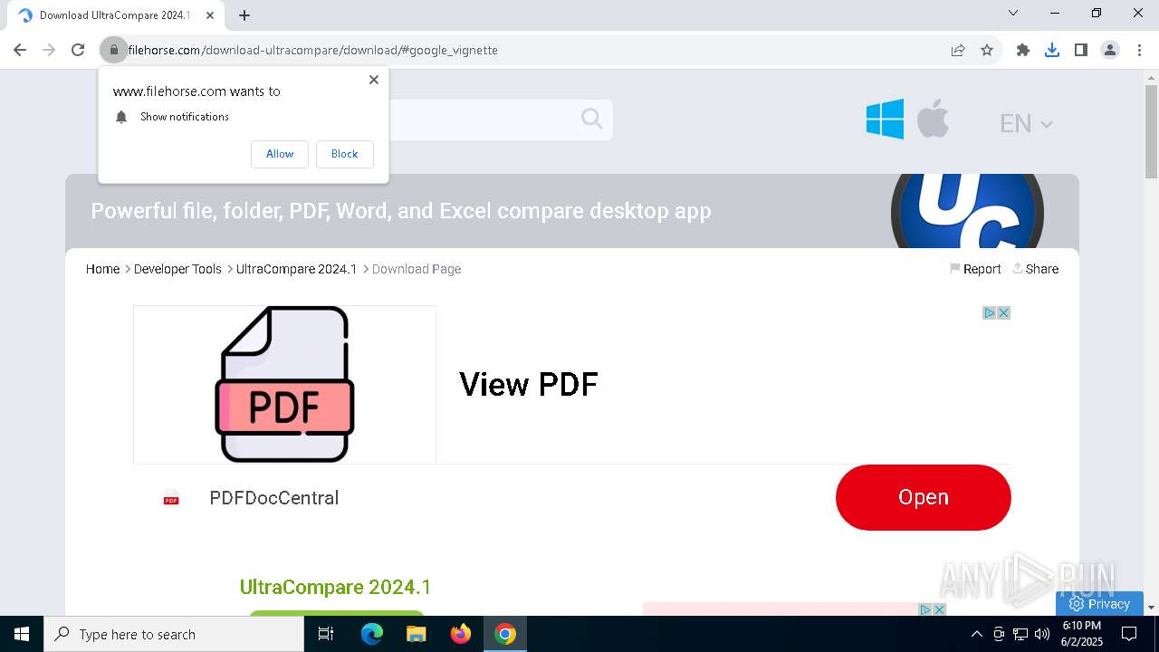
Task: Open the EN language dropdown
Action: pos(1026,123)
